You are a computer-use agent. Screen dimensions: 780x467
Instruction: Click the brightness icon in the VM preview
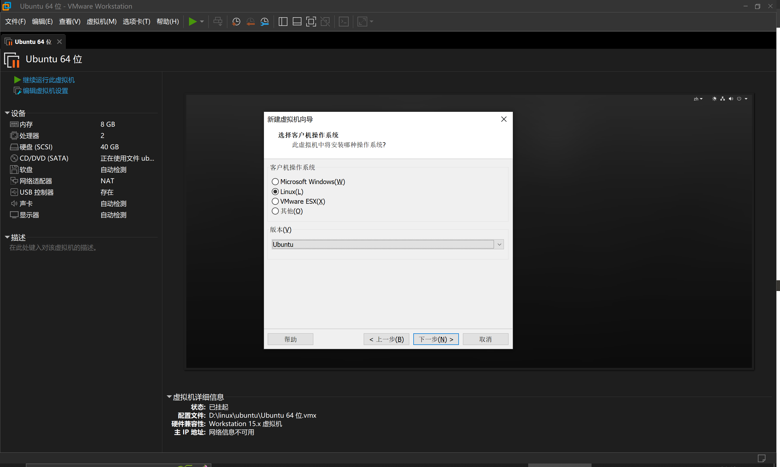tap(714, 99)
